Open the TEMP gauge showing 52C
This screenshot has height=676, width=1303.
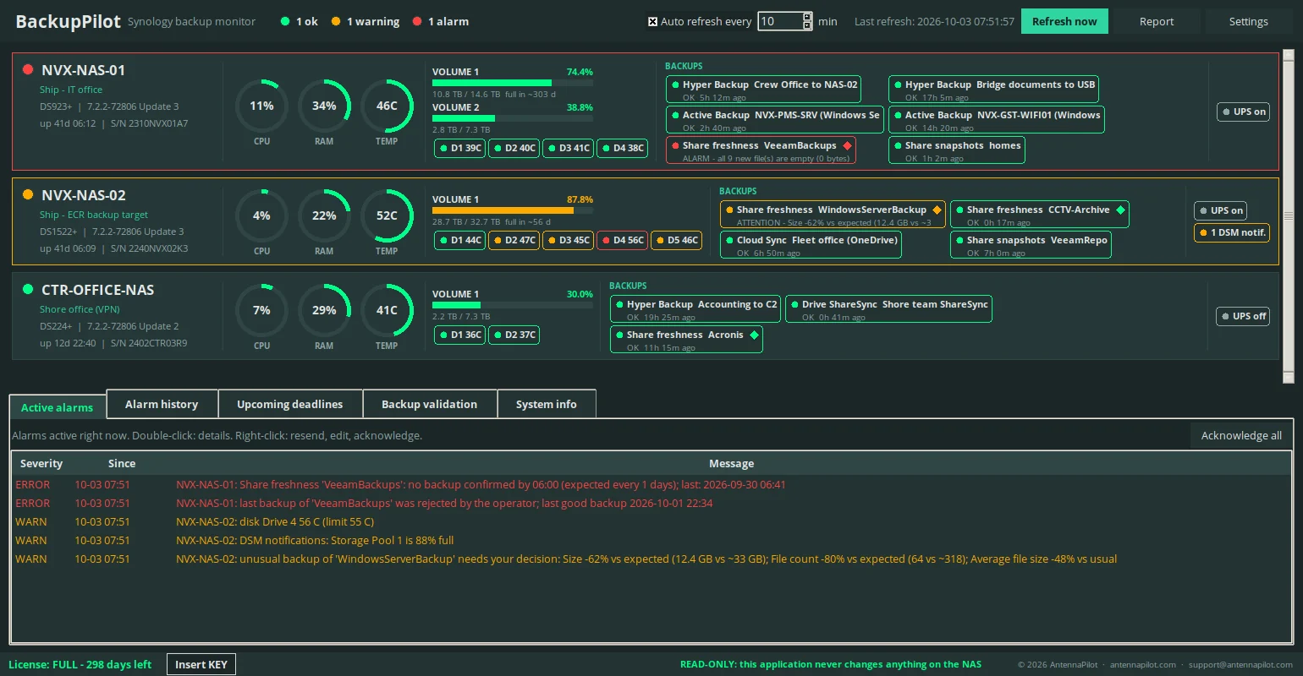click(x=387, y=215)
